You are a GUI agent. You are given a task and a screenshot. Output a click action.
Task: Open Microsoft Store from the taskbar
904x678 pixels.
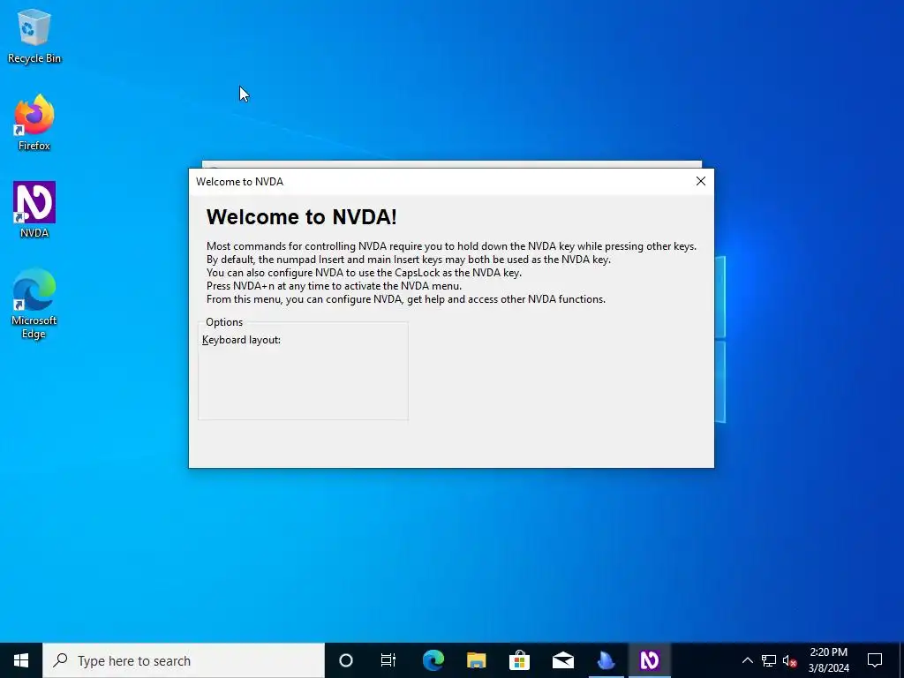(519, 660)
